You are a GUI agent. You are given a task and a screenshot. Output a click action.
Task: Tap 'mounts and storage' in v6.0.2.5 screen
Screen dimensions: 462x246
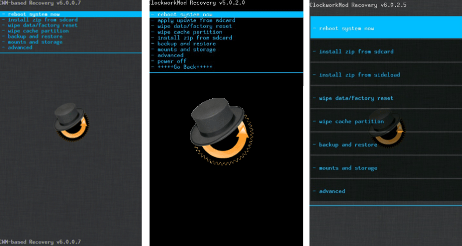pos(386,168)
